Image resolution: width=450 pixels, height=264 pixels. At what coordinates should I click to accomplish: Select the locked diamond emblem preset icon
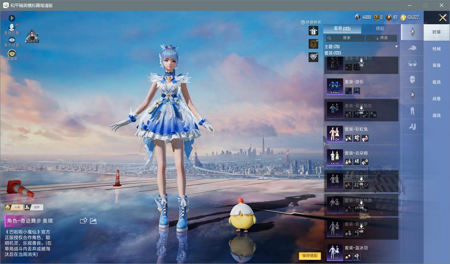coord(313,57)
